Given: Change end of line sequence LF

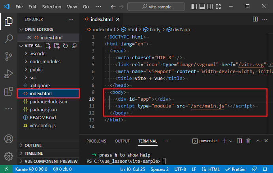Looking at the screenshot, I should [x=194, y=169].
